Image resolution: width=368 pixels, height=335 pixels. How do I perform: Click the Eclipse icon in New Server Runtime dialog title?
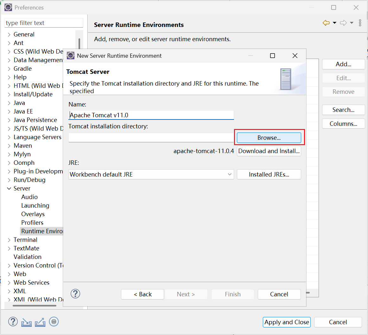[71, 55]
